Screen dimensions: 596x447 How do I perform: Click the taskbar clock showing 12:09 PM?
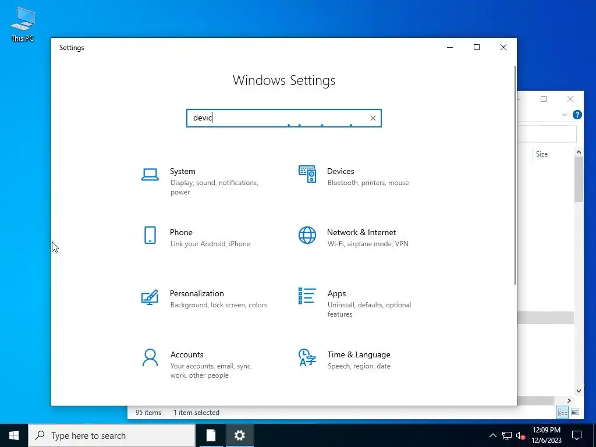click(x=546, y=435)
